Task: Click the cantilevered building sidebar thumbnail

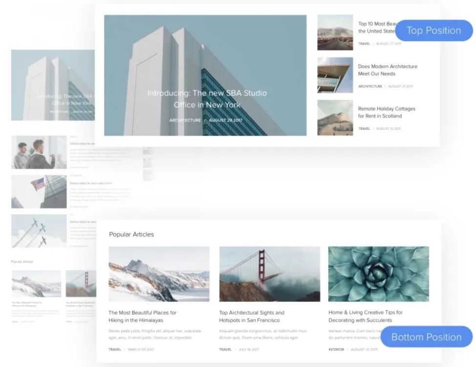Action: tap(335, 75)
